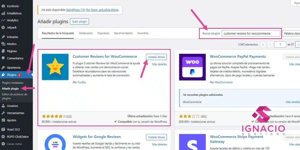Open Más detalles for WooCommerce PayPal Payments

click(x=294, y=64)
